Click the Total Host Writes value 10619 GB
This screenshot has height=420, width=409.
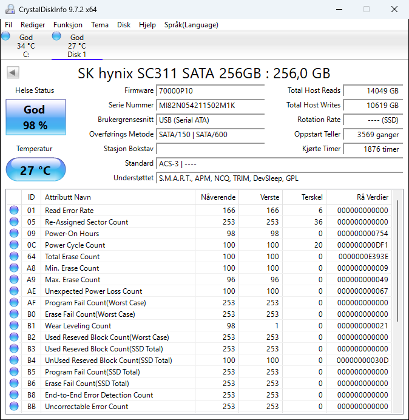[373, 105]
